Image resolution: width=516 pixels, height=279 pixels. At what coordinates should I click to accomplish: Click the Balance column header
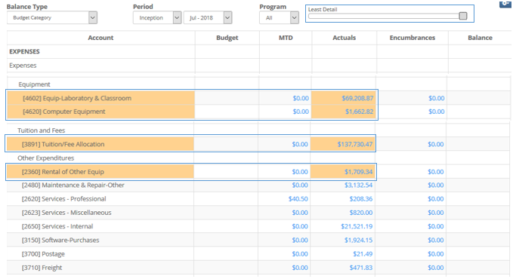[x=480, y=38]
